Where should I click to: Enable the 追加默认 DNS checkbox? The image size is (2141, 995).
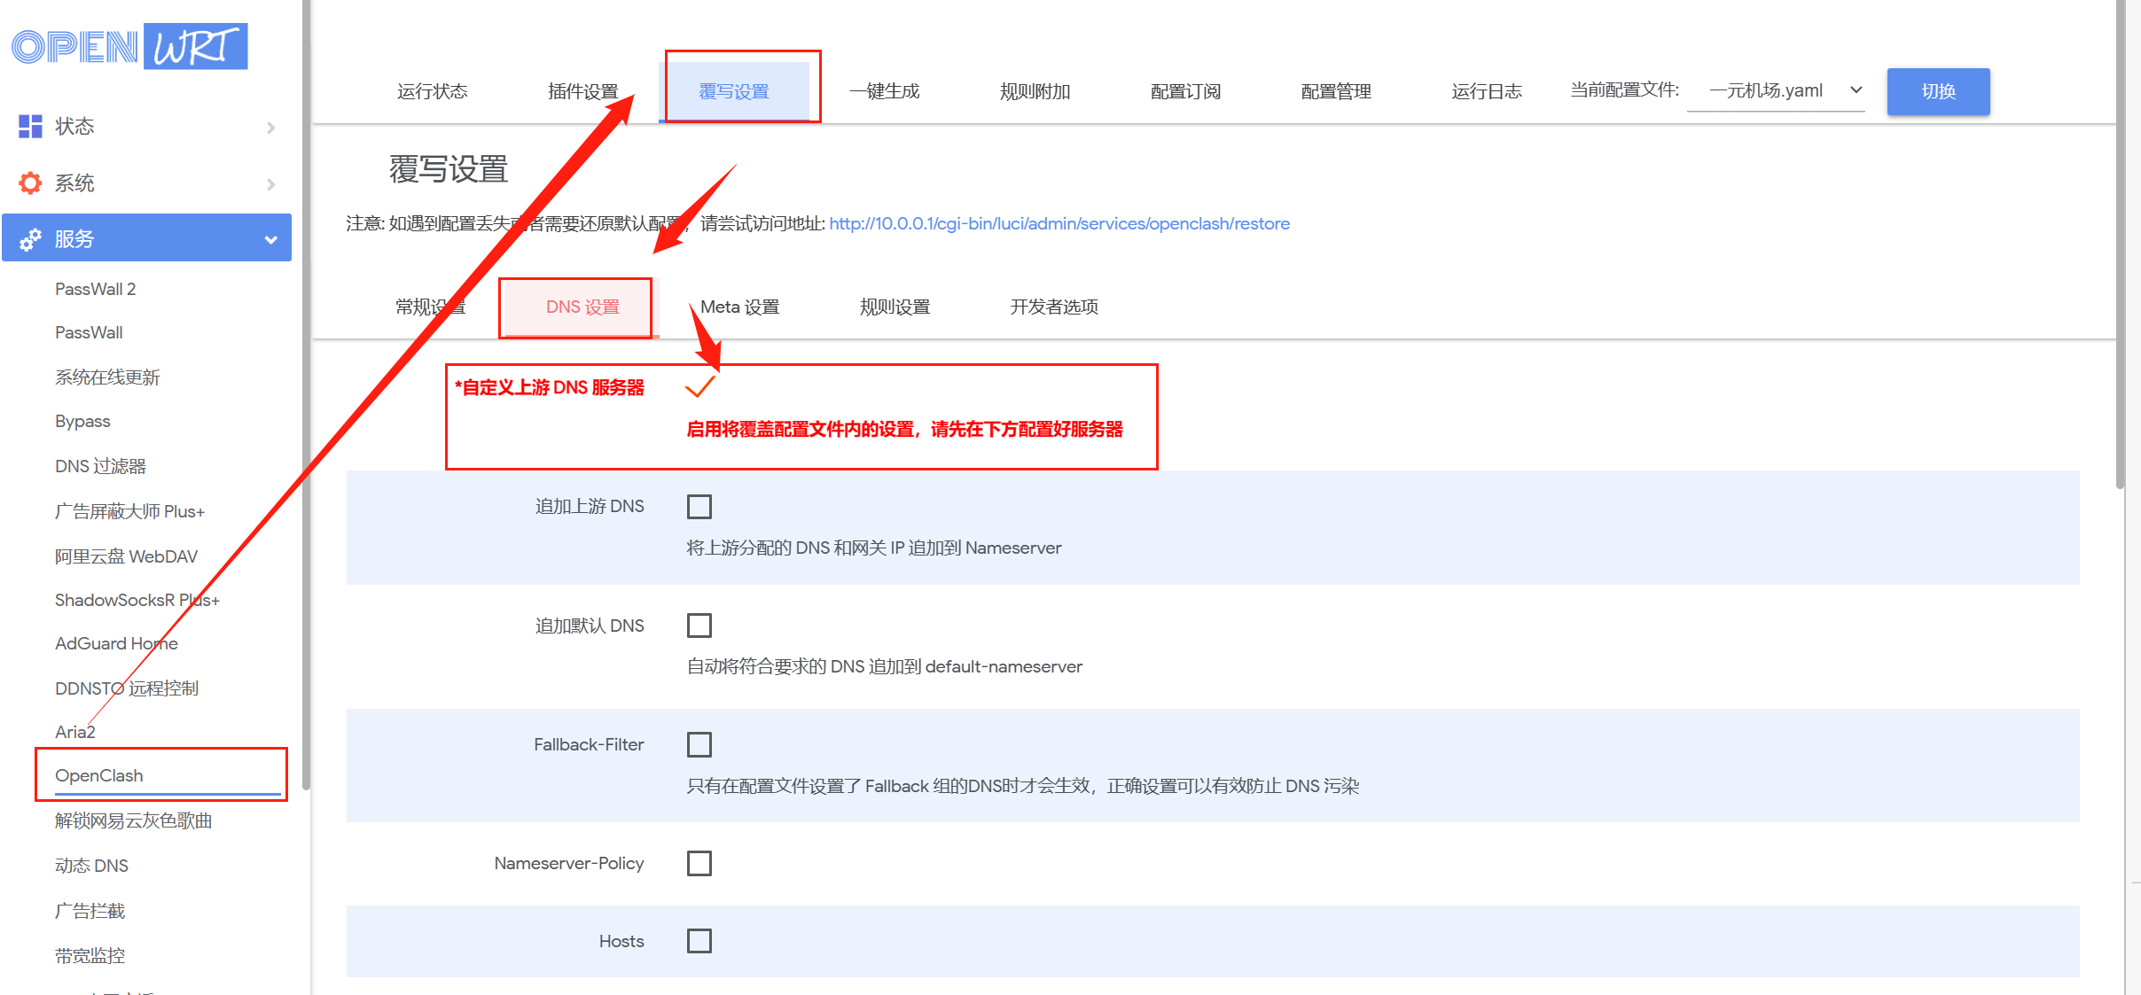click(699, 626)
